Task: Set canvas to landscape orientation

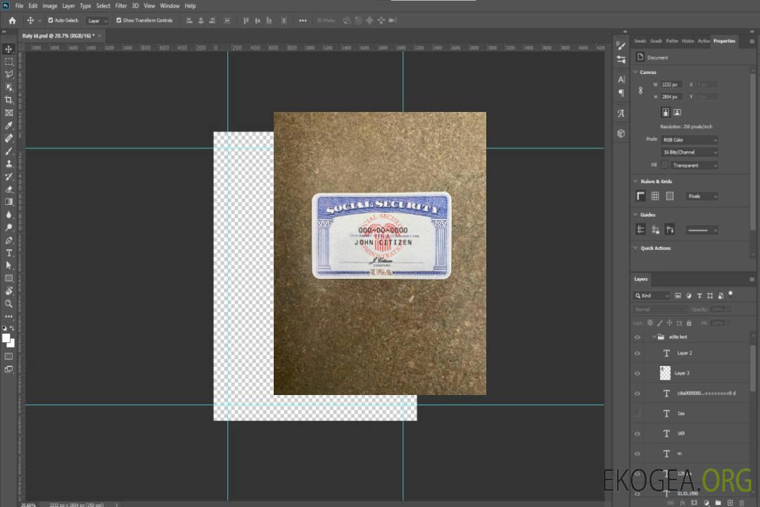Action: 677,112
